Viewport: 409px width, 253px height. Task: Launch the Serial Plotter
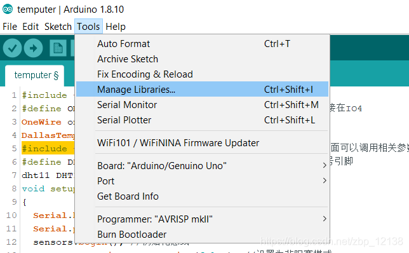202,120
